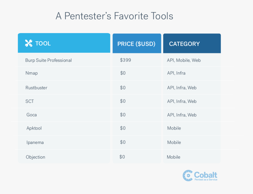Screen dimensions: 253x194
Task: Click the Objection tool name
Action: tap(36, 157)
